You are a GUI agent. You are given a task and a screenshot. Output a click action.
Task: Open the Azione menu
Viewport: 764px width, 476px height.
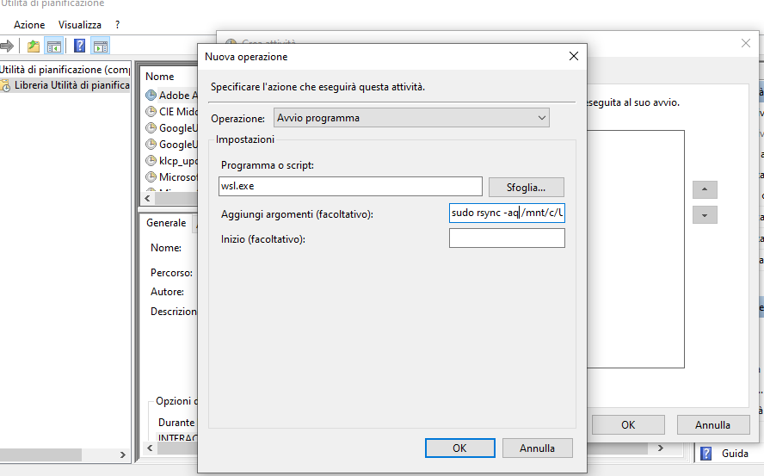pos(29,25)
